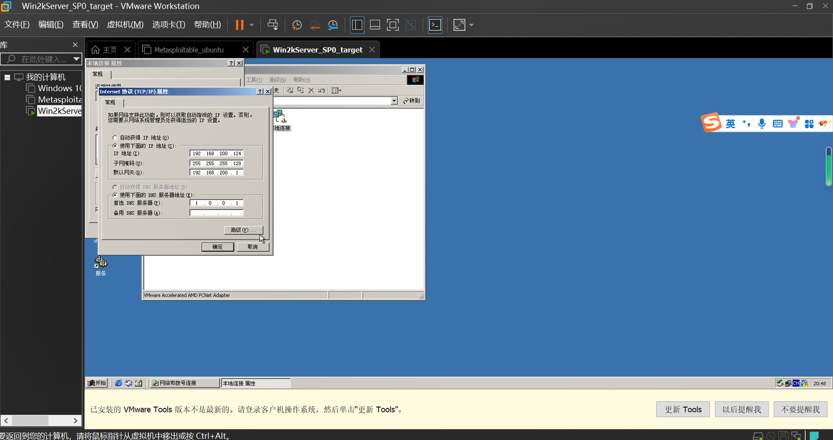
Task: Select 自动获得 IP 地址 radio button
Action: 115,137
